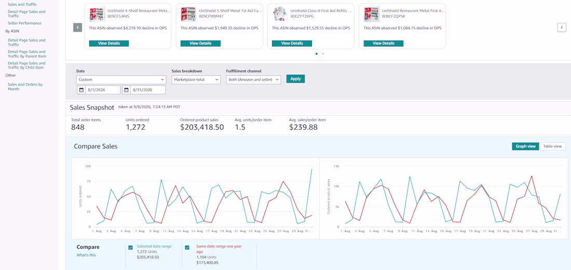Open Sales breakdown Marketplace total dropdown
Screen dimensions: 571x270
(x=196, y=80)
